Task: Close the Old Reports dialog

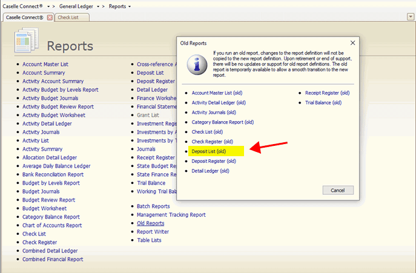Action: [x=353, y=43]
